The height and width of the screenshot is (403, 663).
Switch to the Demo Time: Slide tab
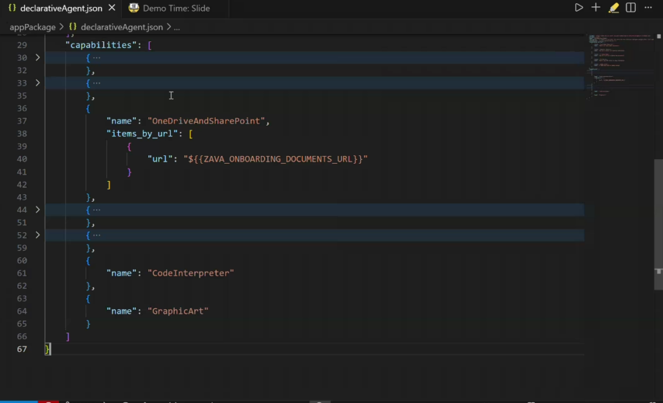click(x=176, y=8)
